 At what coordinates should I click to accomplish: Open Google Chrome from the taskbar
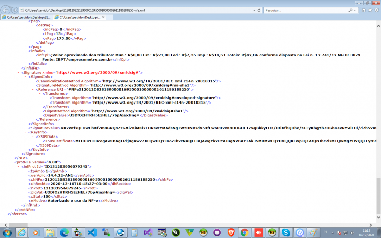[x=244, y=233]
